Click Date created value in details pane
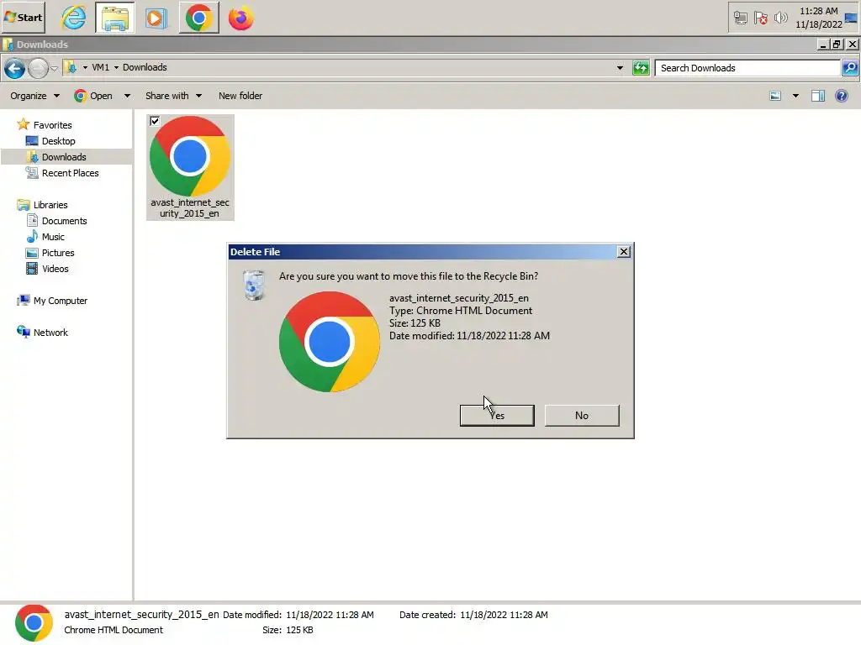The image size is (861, 645). tap(504, 615)
